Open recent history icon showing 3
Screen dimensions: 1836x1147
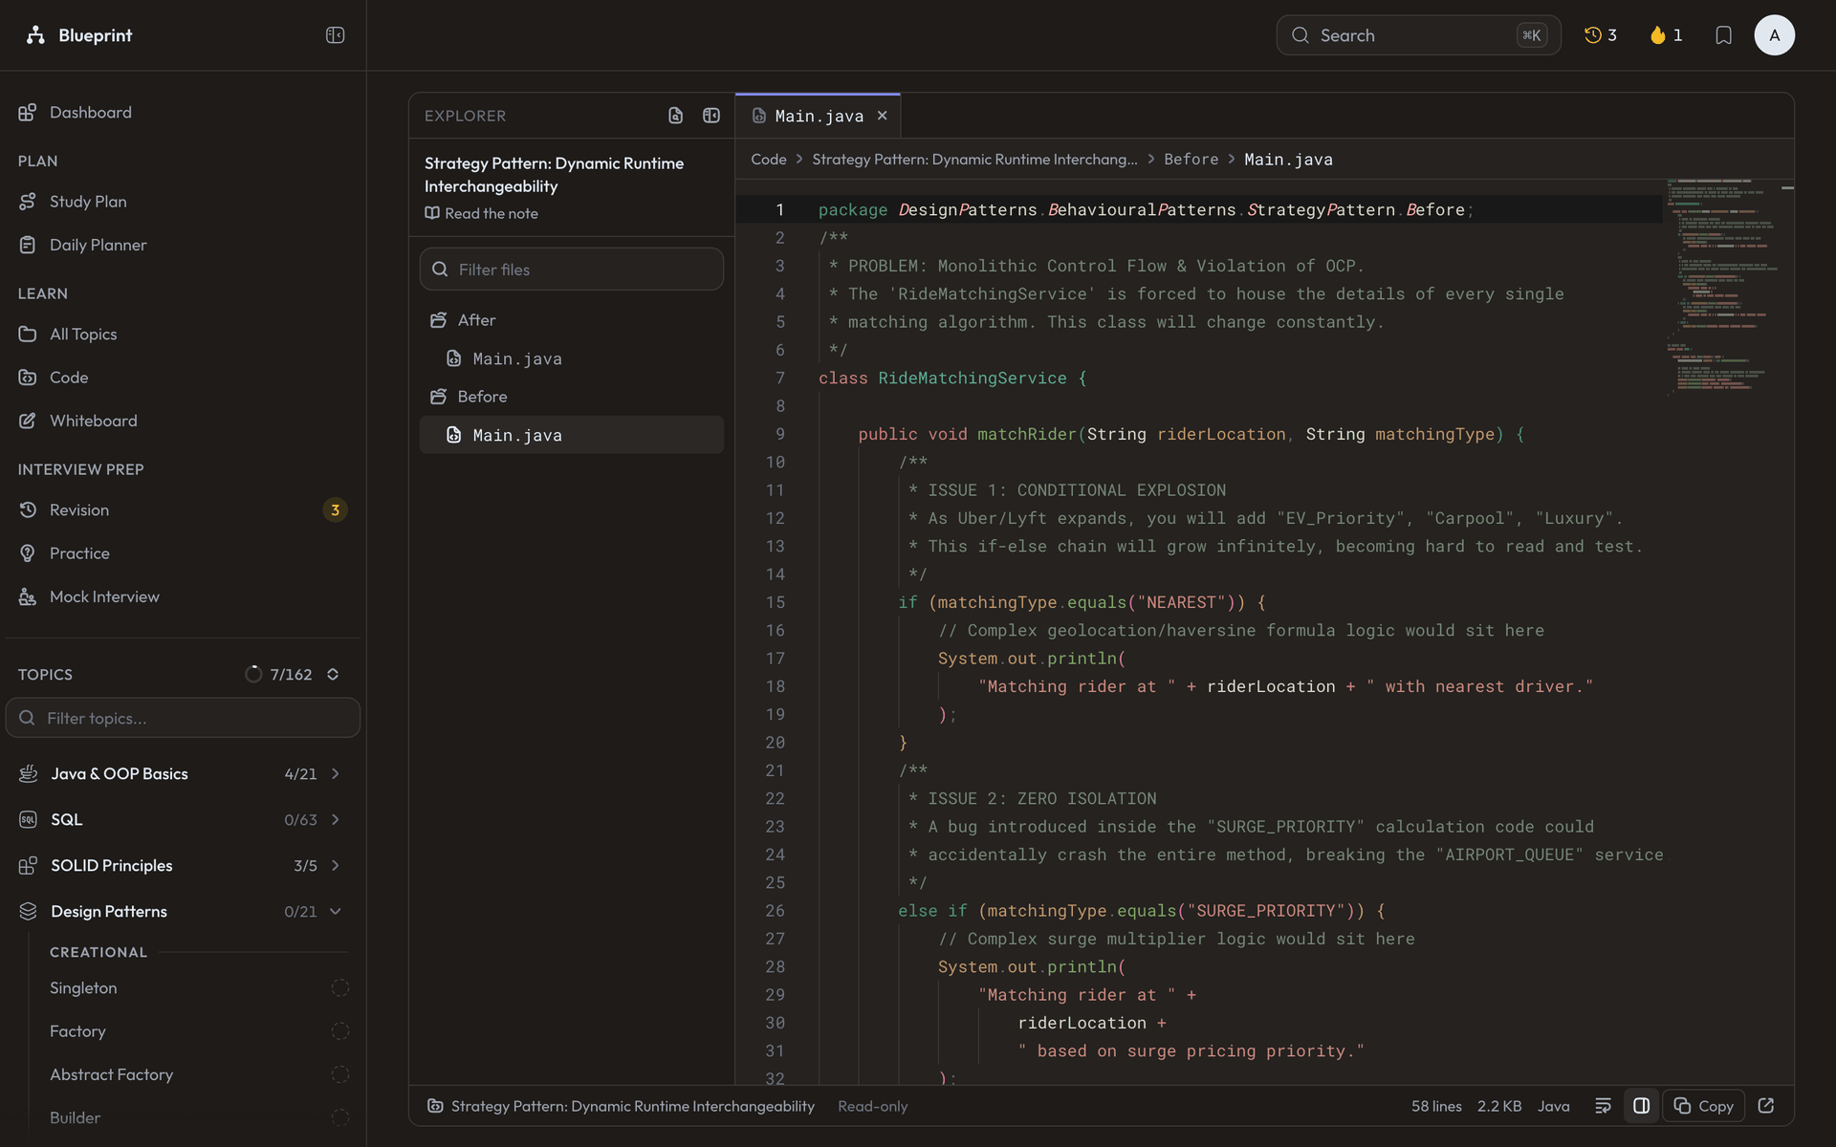click(x=1601, y=35)
